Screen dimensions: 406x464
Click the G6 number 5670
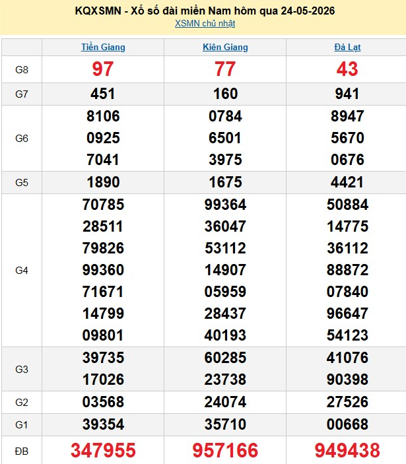point(347,138)
